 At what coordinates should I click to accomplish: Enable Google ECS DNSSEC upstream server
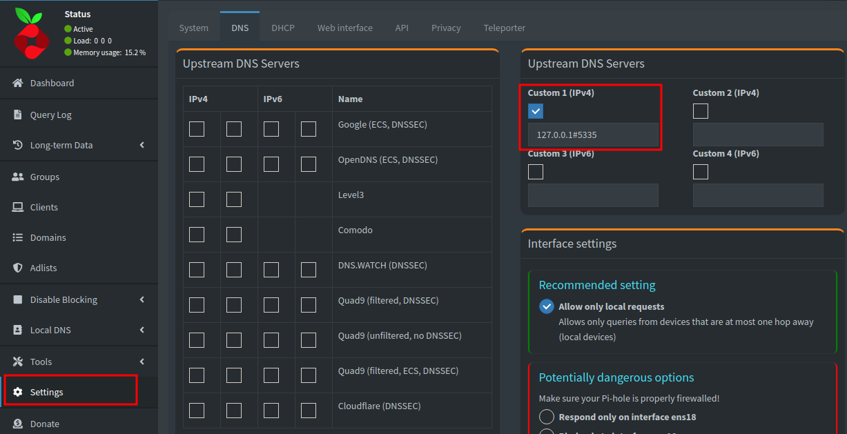(196, 128)
